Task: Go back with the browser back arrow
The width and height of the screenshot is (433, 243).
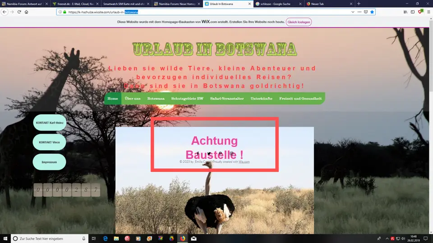Action: pos(5,12)
